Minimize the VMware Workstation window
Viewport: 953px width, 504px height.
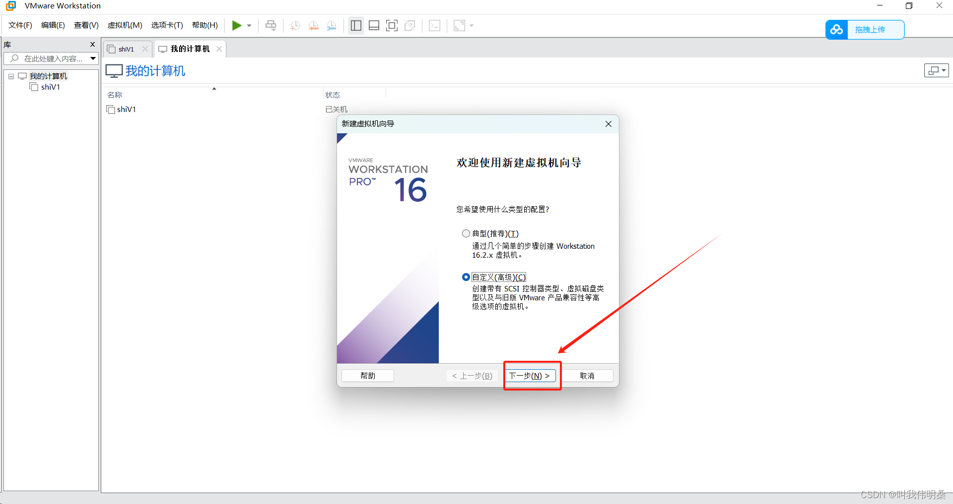click(880, 6)
